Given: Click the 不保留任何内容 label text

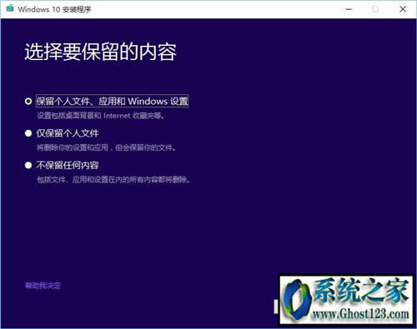Looking at the screenshot, I should click(x=68, y=166).
